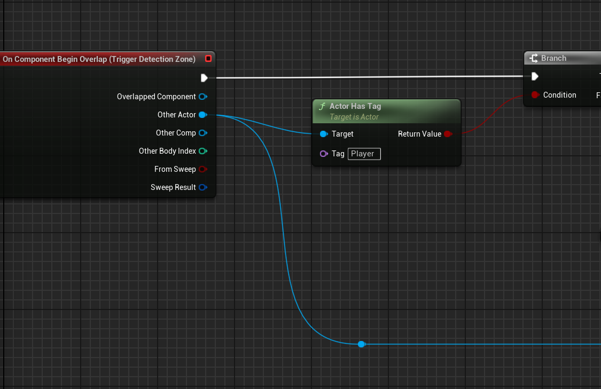
Task: Click the red square indicator on the overlap event
Action: [x=208, y=59]
